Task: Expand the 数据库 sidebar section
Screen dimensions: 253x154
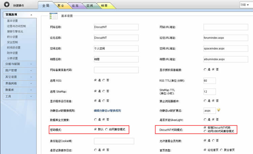Action: click(x=18, y=90)
